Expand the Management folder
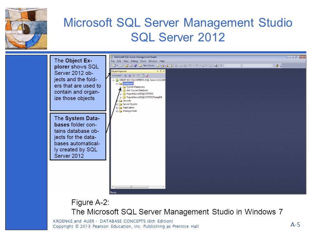 point(117,111)
